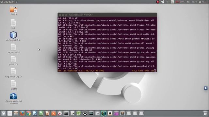Image resolution: width=209 pixels, height=117 pixels.
Task: Open the keyboard layout En indicator
Action: [172, 2]
